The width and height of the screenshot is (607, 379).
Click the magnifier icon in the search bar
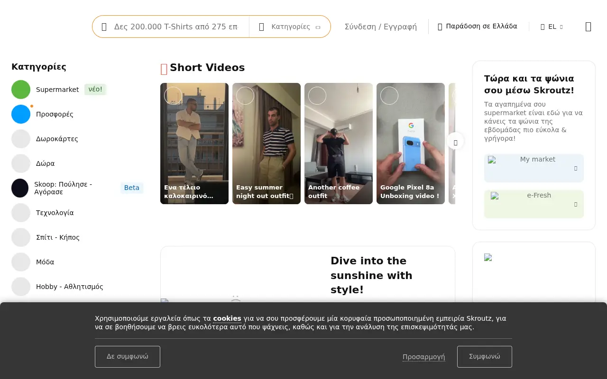coord(104,27)
